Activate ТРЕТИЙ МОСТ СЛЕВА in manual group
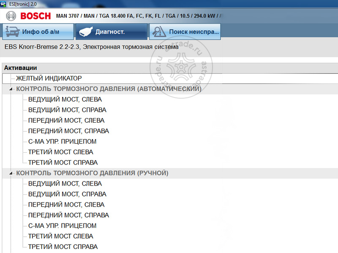Screen dimensions: 338x253 point(61,236)
